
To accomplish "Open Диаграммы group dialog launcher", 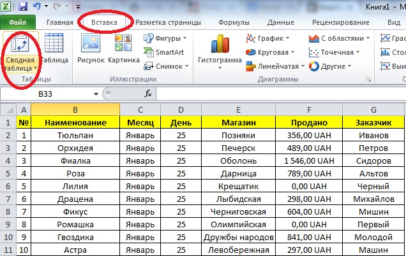I will (x=369, y=80).
